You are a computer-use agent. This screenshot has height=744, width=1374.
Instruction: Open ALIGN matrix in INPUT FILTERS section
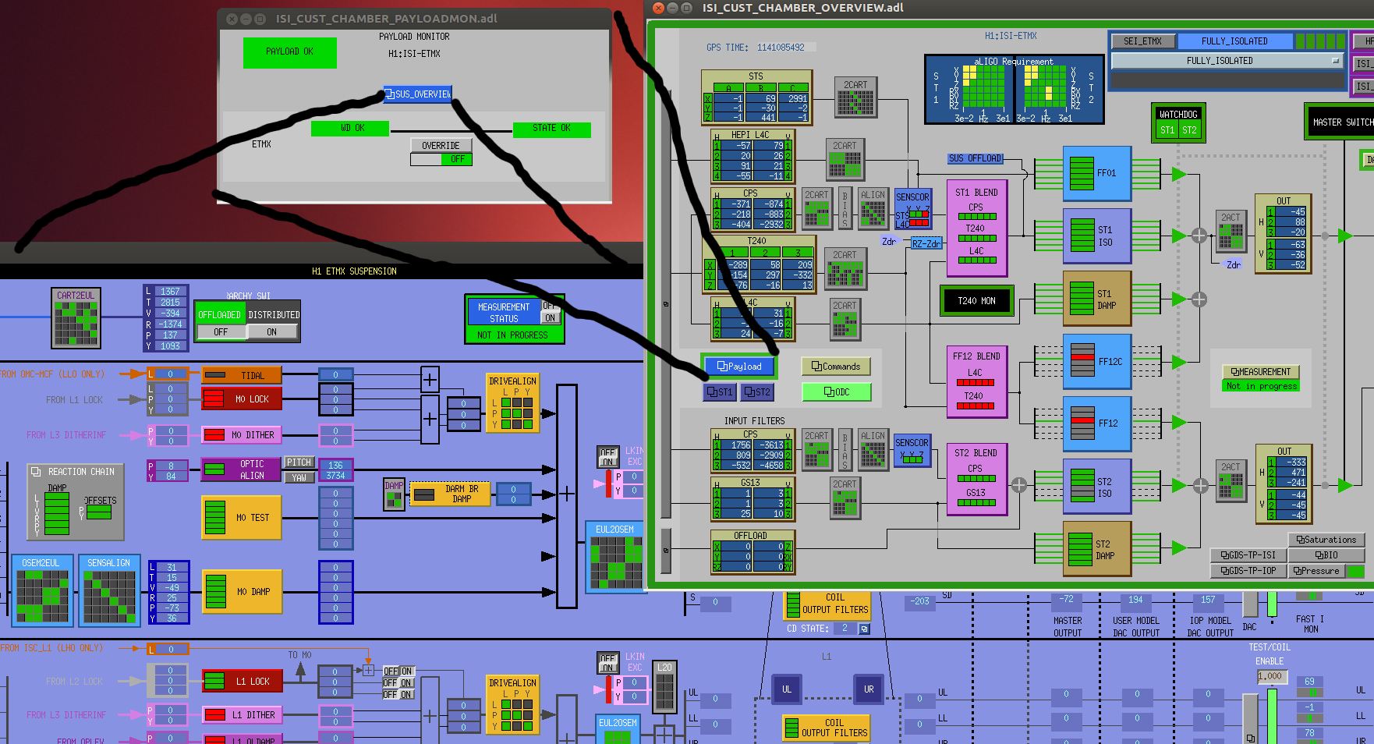(x=873, y=450)
